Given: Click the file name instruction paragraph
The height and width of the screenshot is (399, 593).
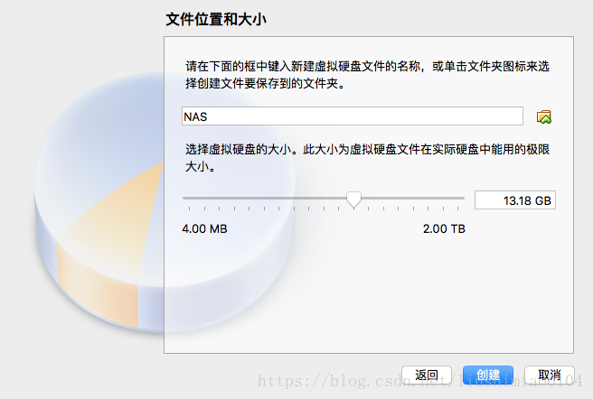Looking at the screenshot, I should click(367, 75).
